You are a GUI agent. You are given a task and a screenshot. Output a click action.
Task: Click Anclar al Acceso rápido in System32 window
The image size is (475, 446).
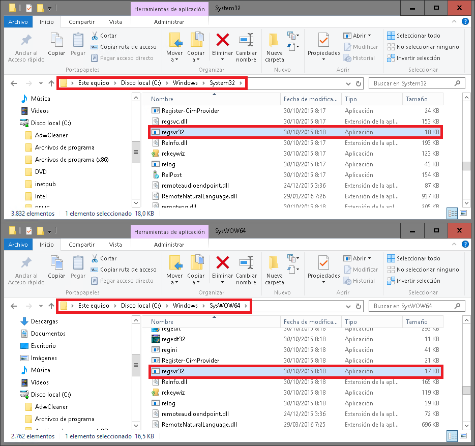pos(26,47)
